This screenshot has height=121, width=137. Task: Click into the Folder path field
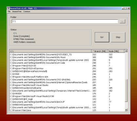click(65, 21)
